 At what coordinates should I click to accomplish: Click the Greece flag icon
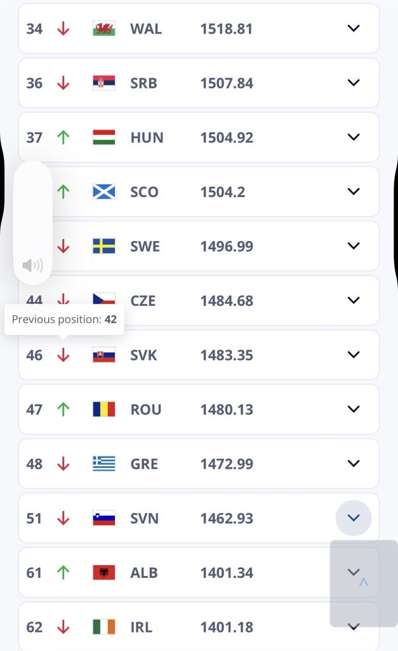[x=103, y=463]
